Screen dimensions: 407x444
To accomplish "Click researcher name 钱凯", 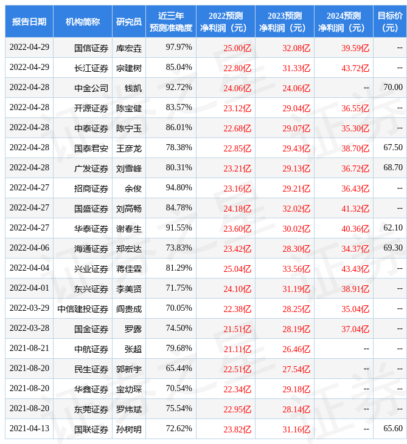I will (x=133, y=88).
